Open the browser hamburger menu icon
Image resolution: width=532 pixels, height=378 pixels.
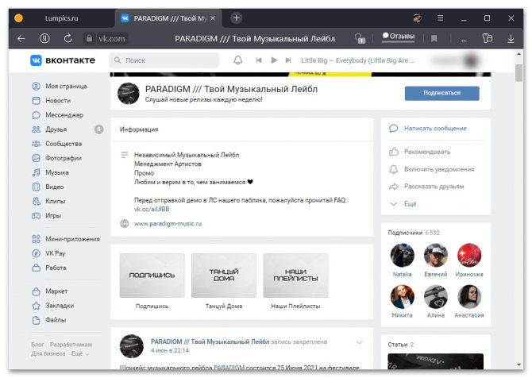pos(440,18)
